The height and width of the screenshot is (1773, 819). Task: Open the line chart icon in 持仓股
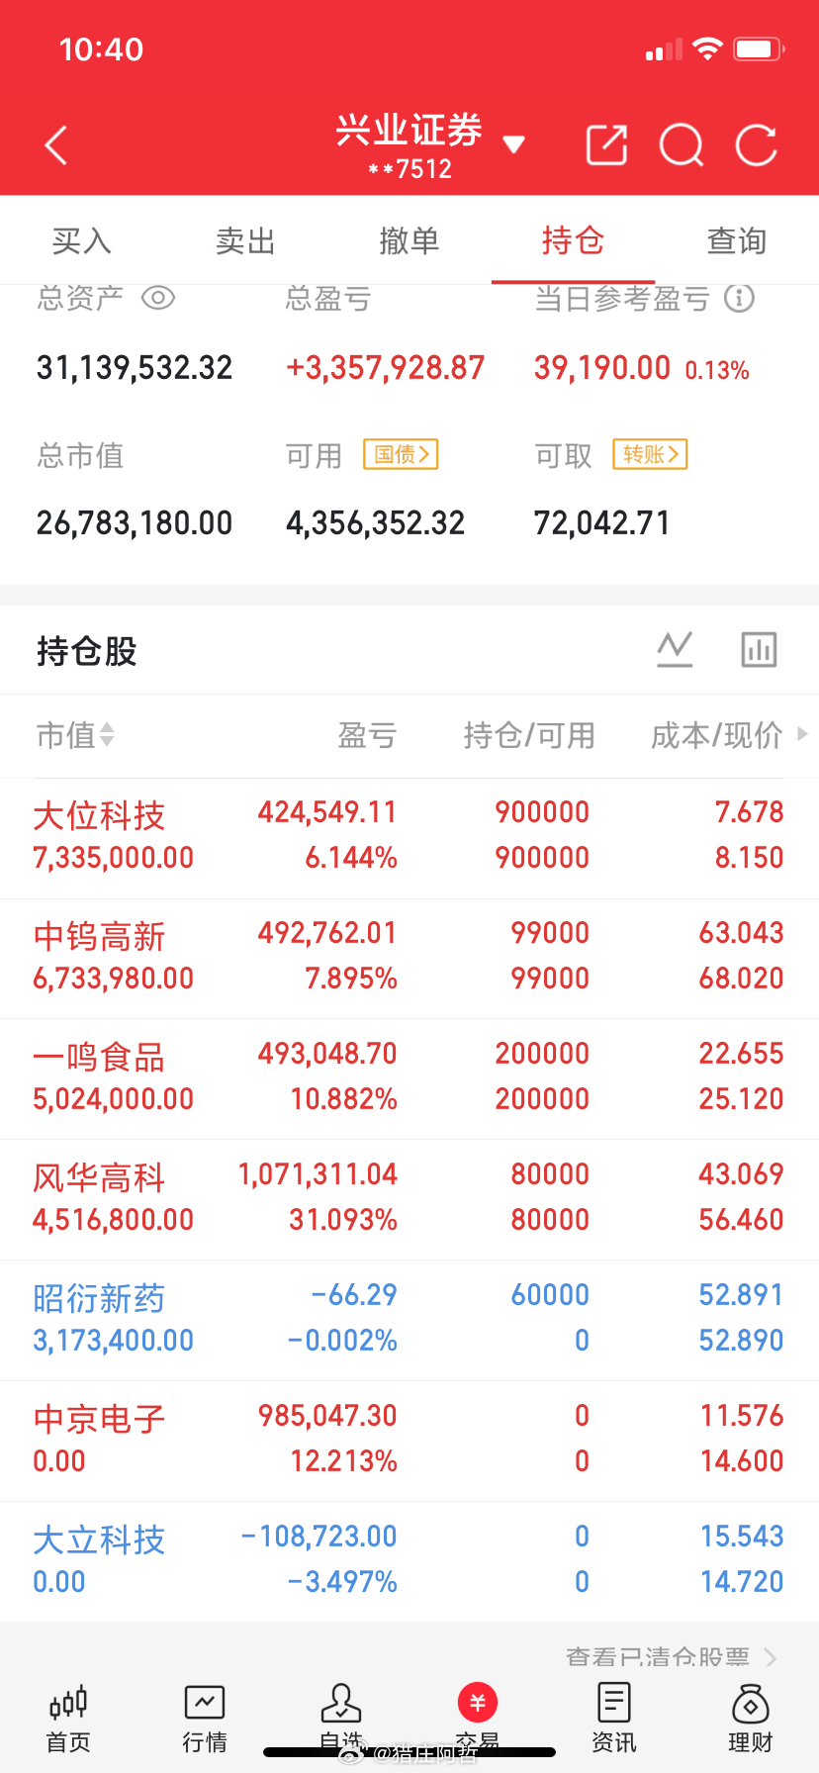676,649
